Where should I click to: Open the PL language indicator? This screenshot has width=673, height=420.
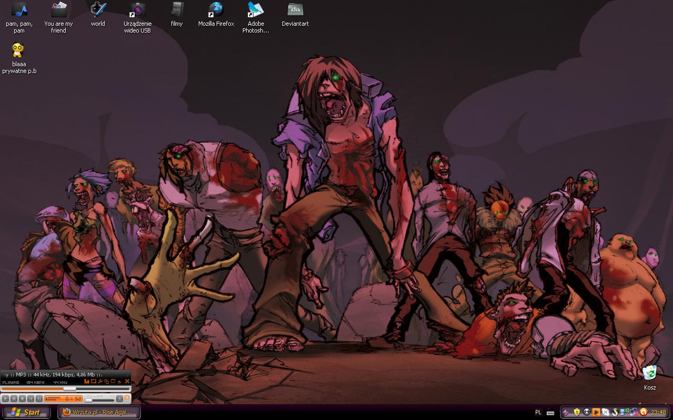point(538,412)
